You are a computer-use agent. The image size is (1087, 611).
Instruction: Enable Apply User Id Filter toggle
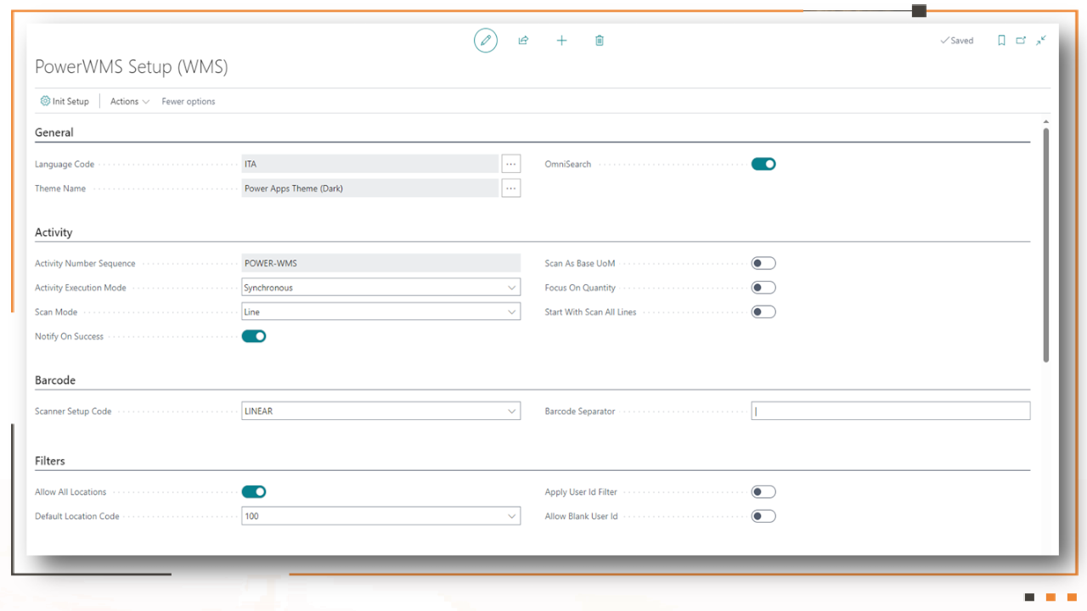coord(763,491)
